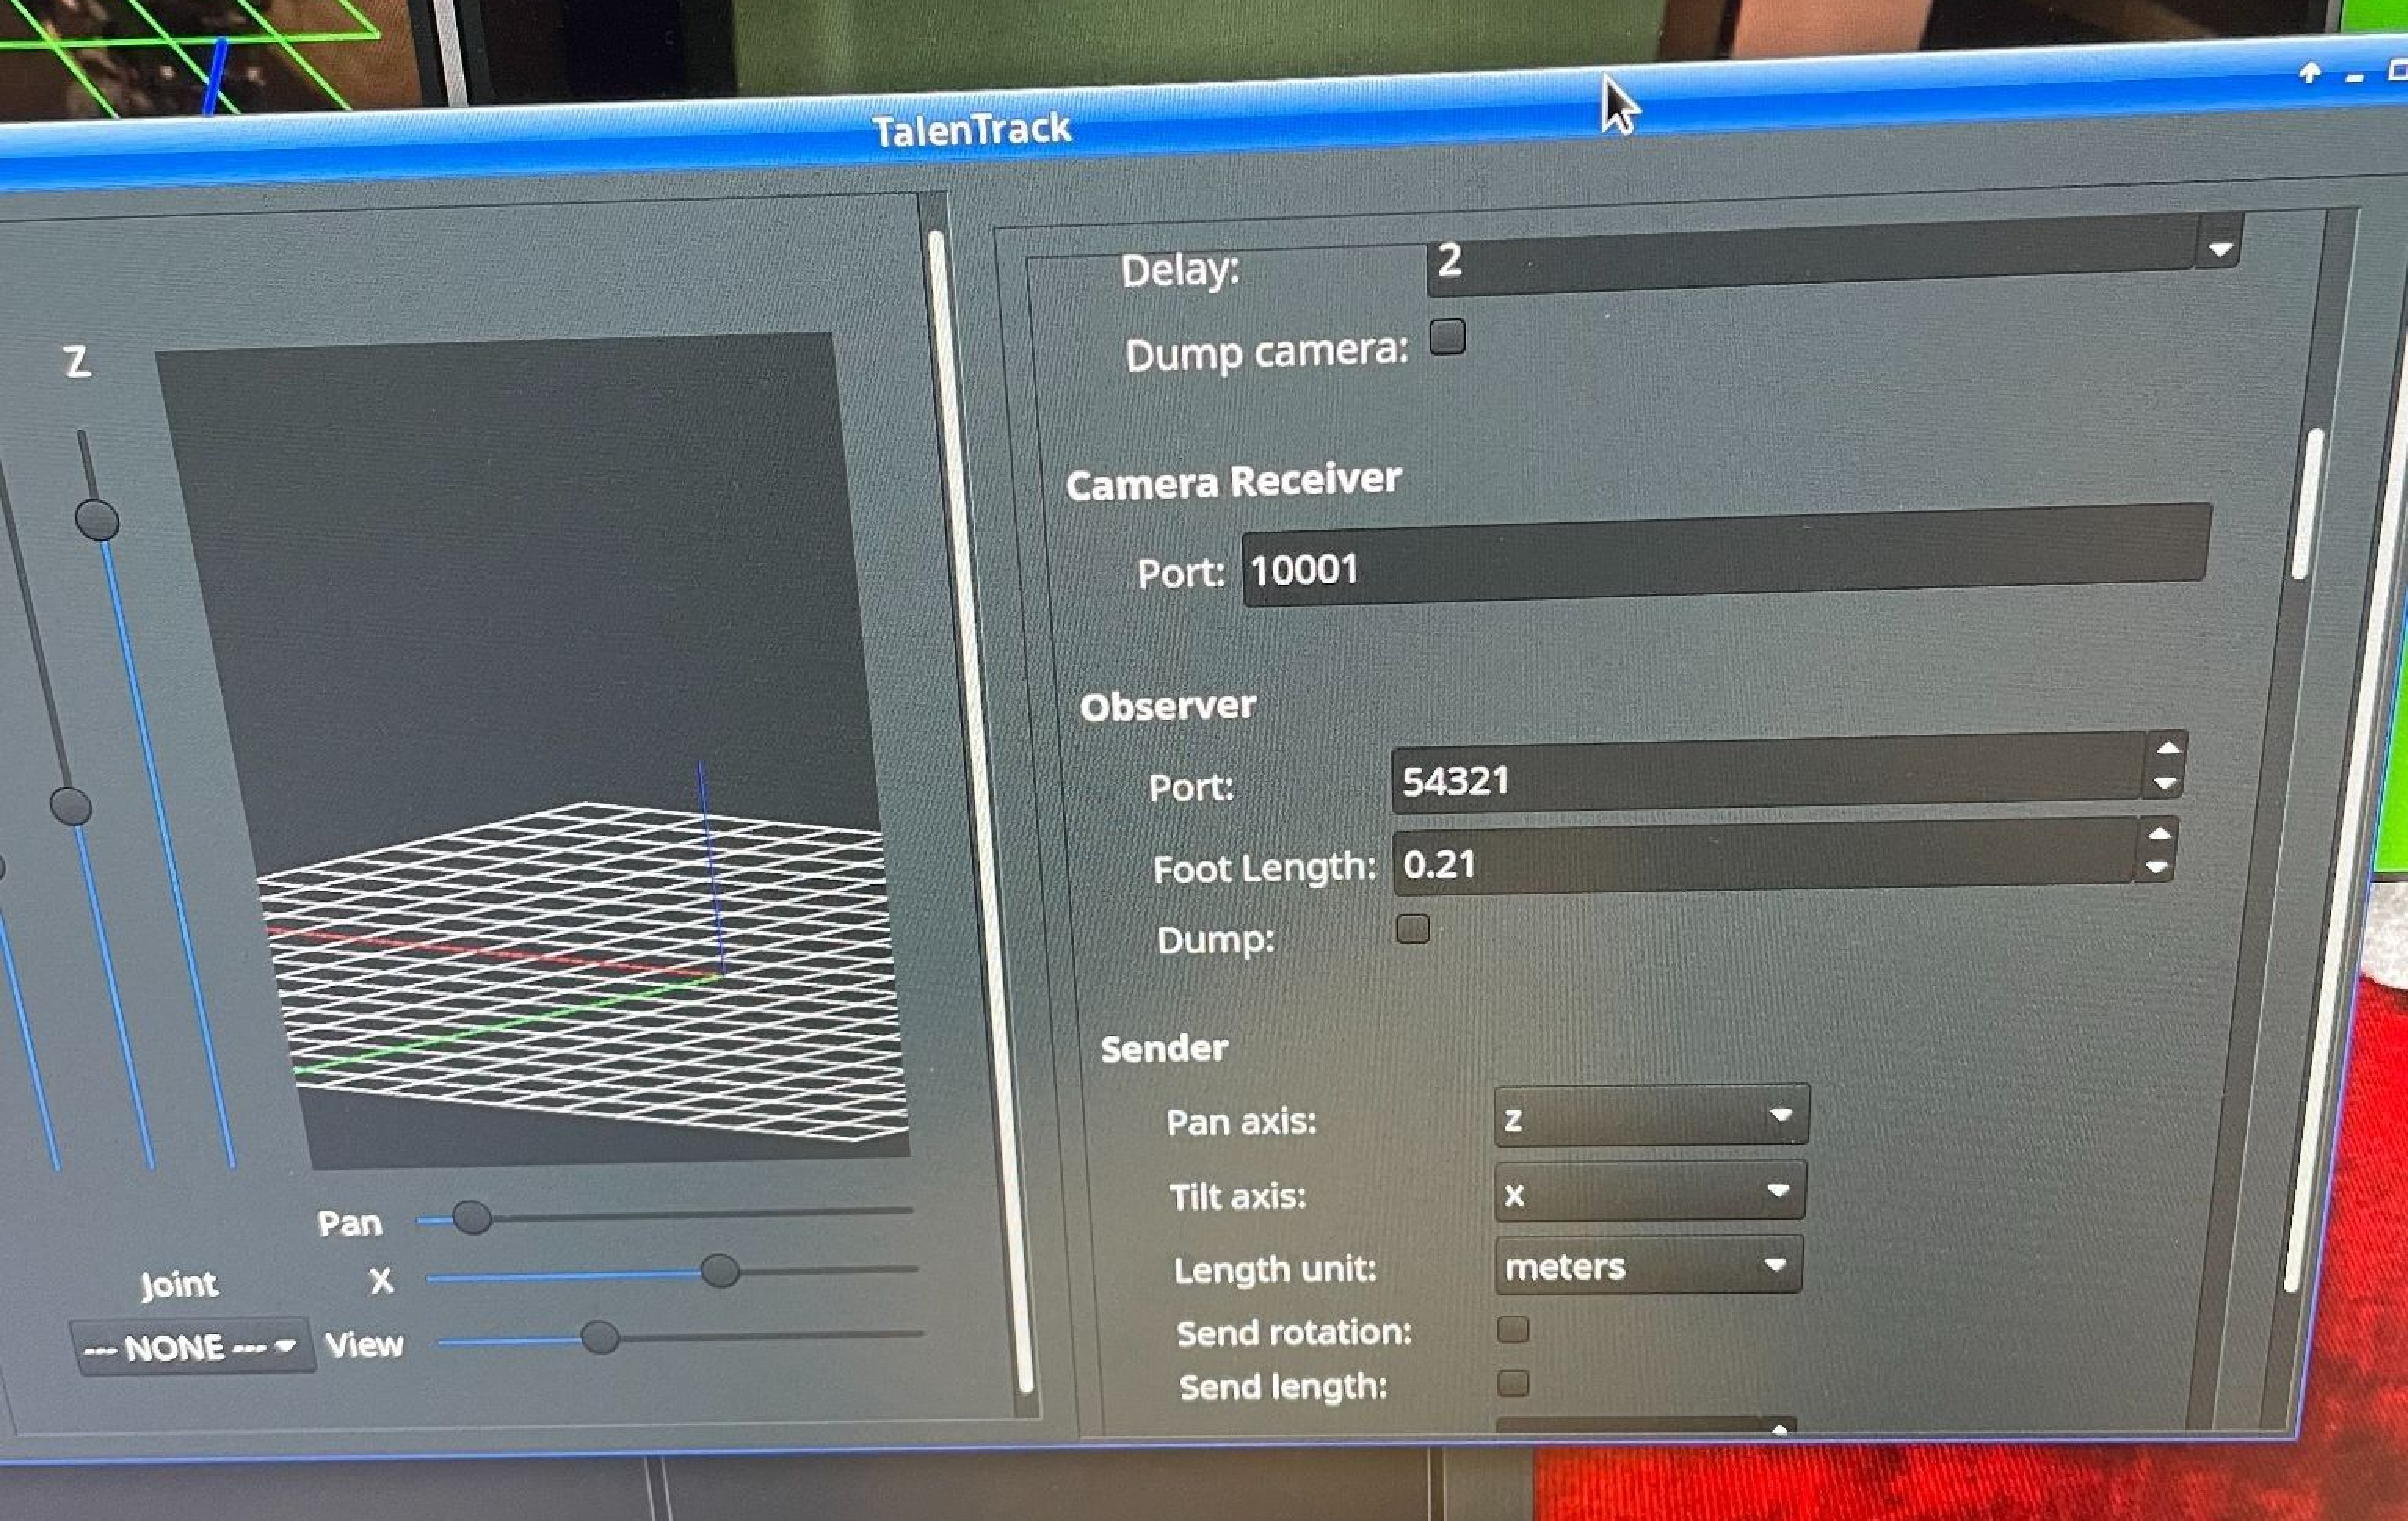
Task: Decrease Observer Port with down arrow
Action: pos(2165,784)
